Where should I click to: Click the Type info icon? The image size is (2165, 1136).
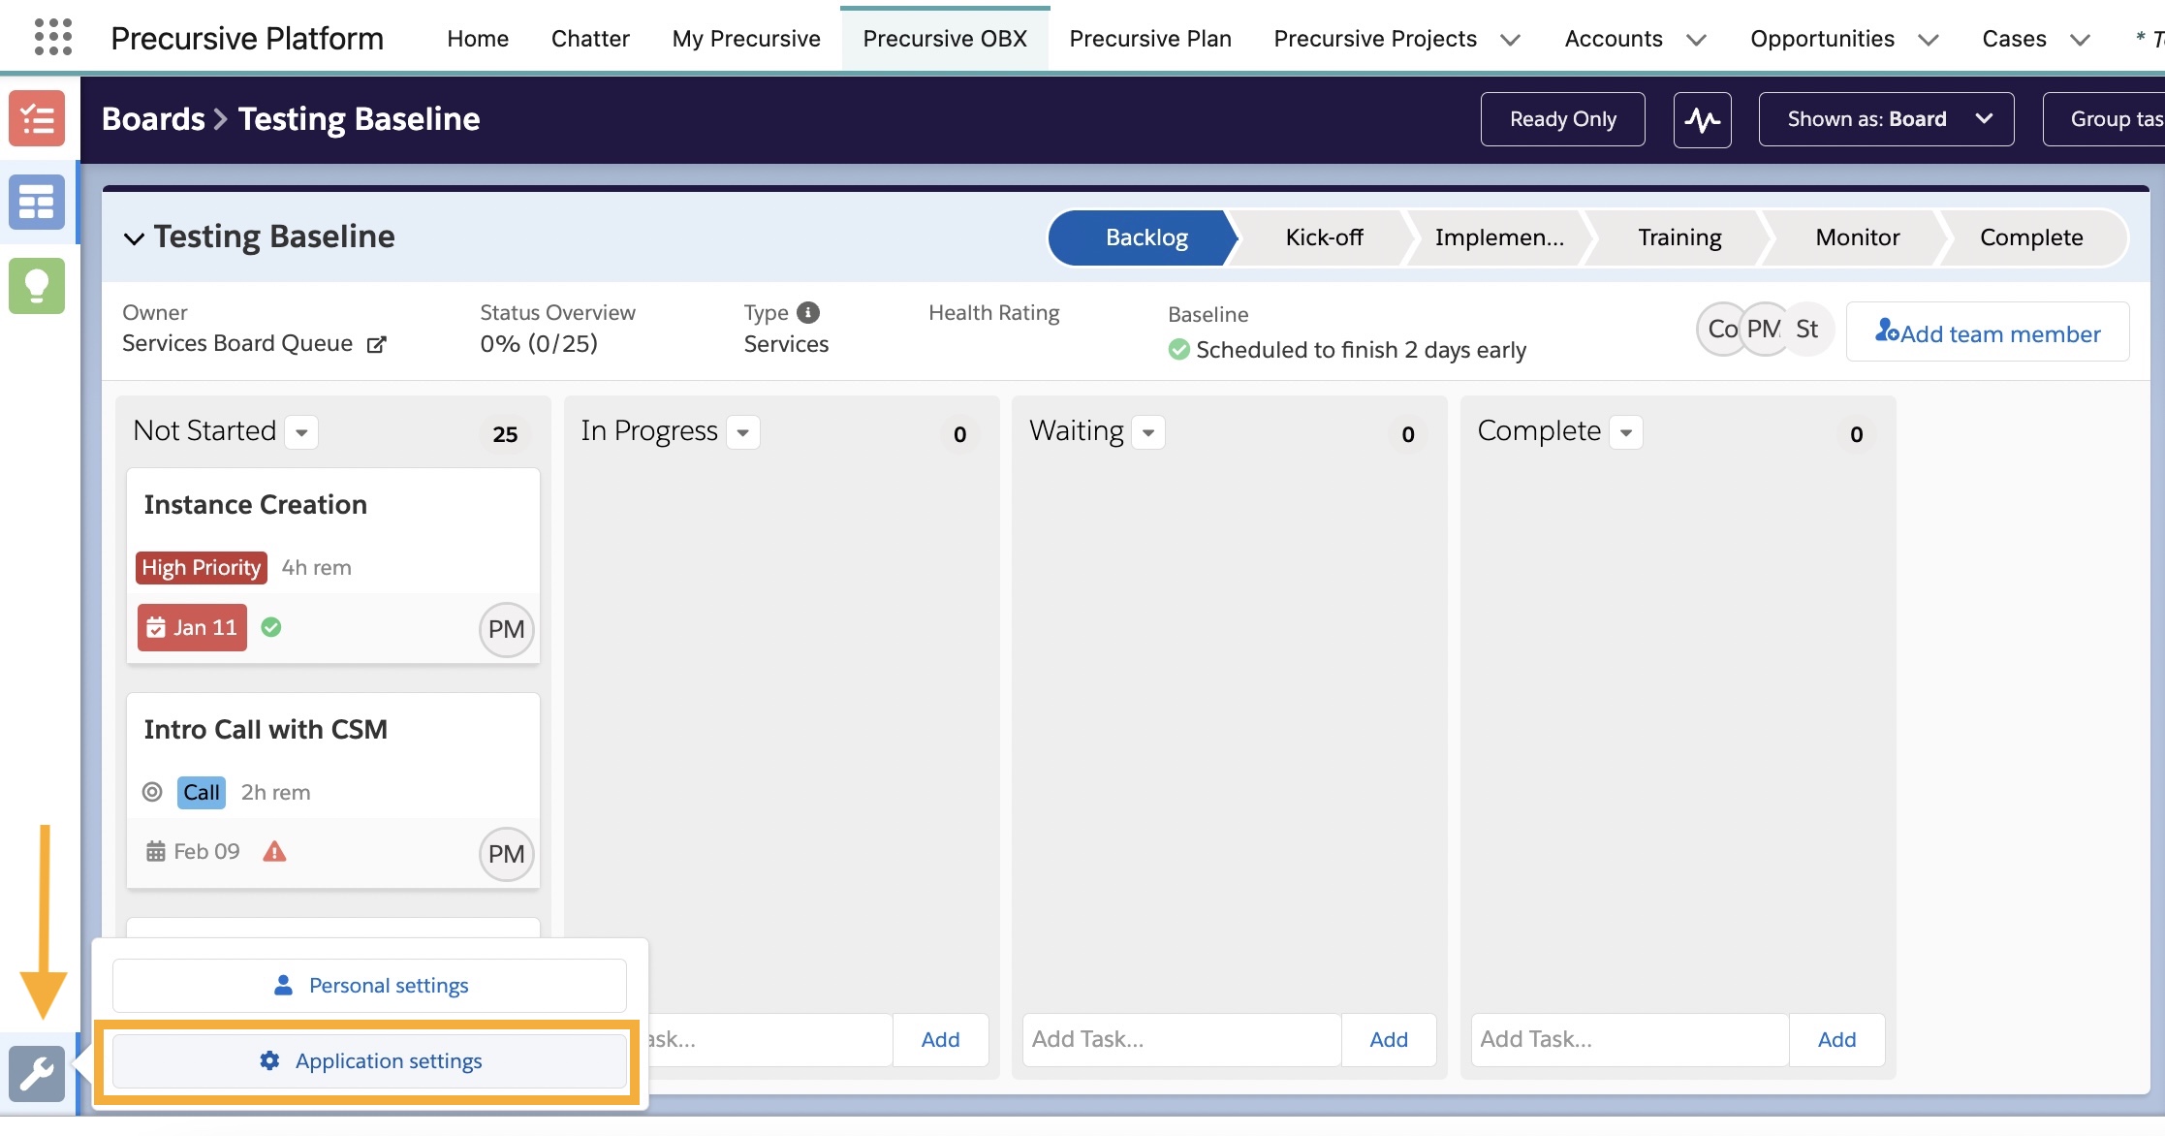(x=808, y=313)
